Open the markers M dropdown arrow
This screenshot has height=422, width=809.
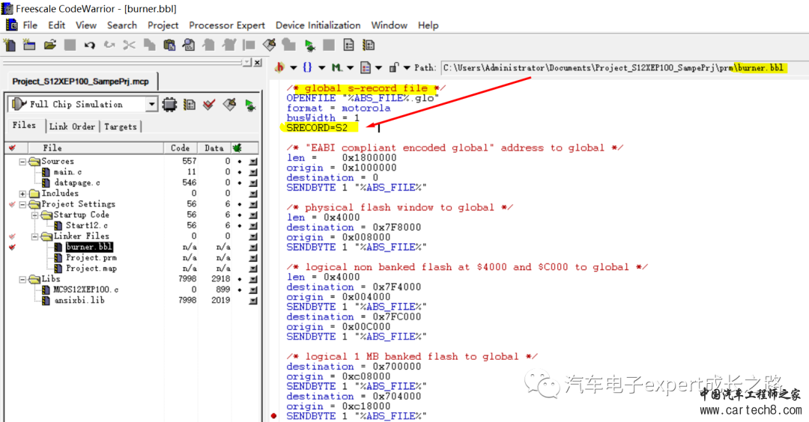coord(350,67)
